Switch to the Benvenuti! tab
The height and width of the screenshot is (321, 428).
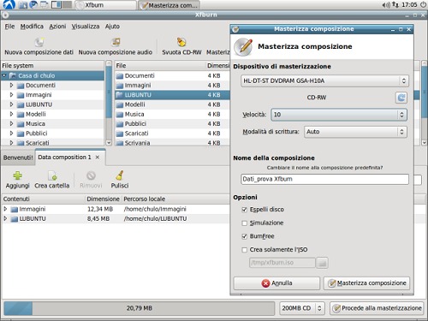point(18,158)
